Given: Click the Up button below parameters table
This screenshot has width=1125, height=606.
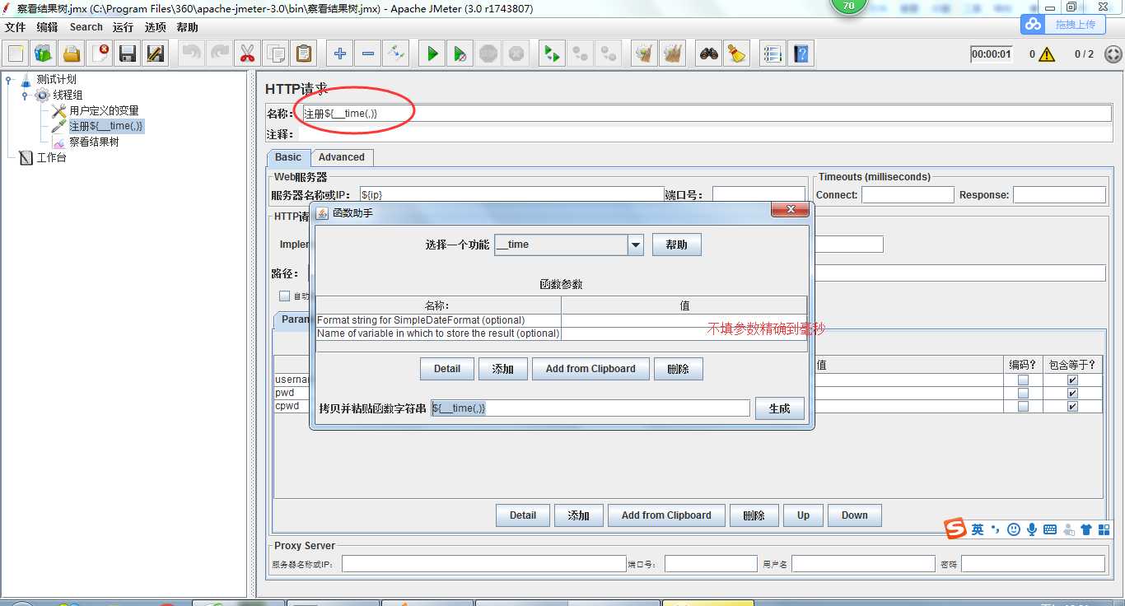Looking at the screenshot, I should click(803, 515).
